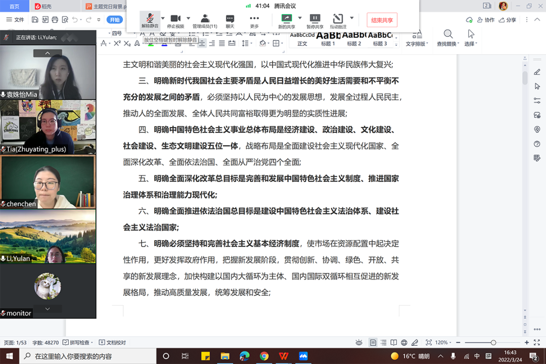Switch to the 首页 tab
The height and width of the screenshot is (364, 546).
coord(15,6)
